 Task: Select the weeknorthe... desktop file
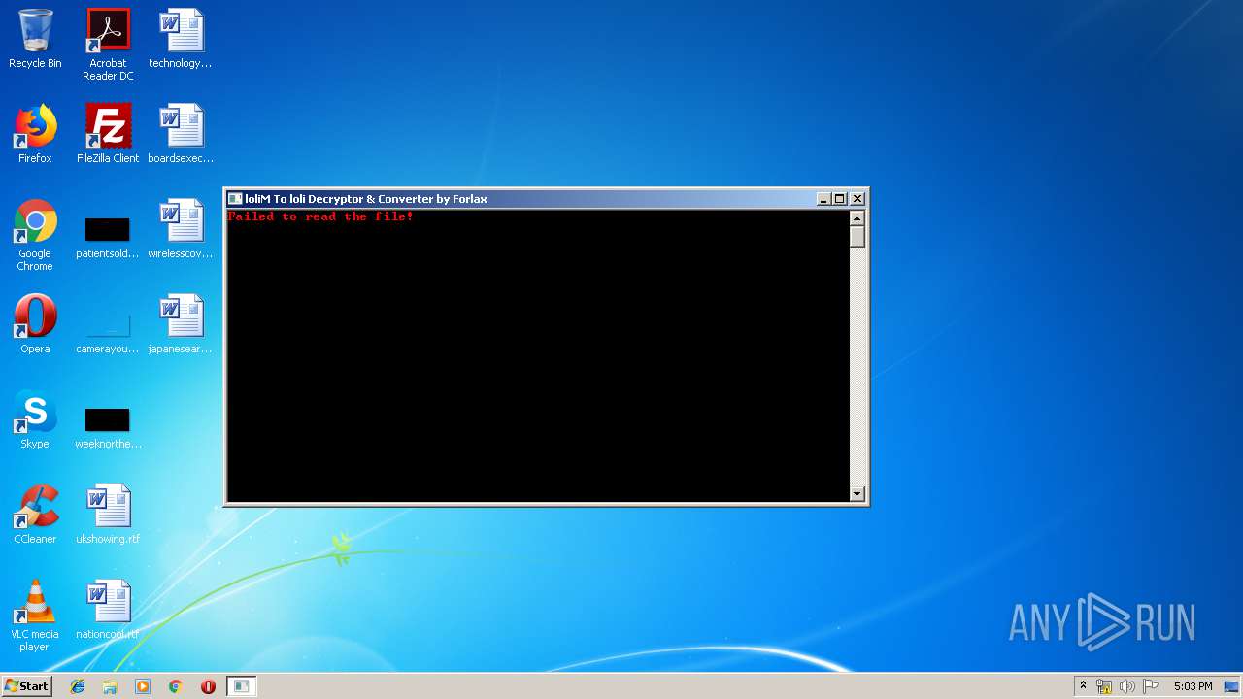tap(108, 429)
